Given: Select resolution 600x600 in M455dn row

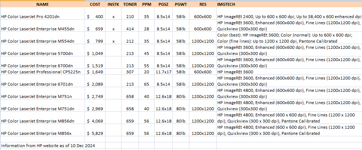Looking at the screenshot, I should coord(203,26).
